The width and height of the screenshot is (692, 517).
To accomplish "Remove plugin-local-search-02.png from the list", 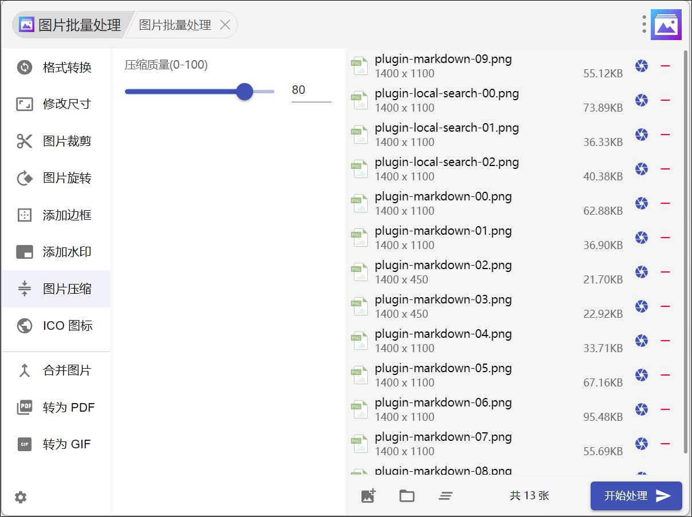I will point(665,169).
